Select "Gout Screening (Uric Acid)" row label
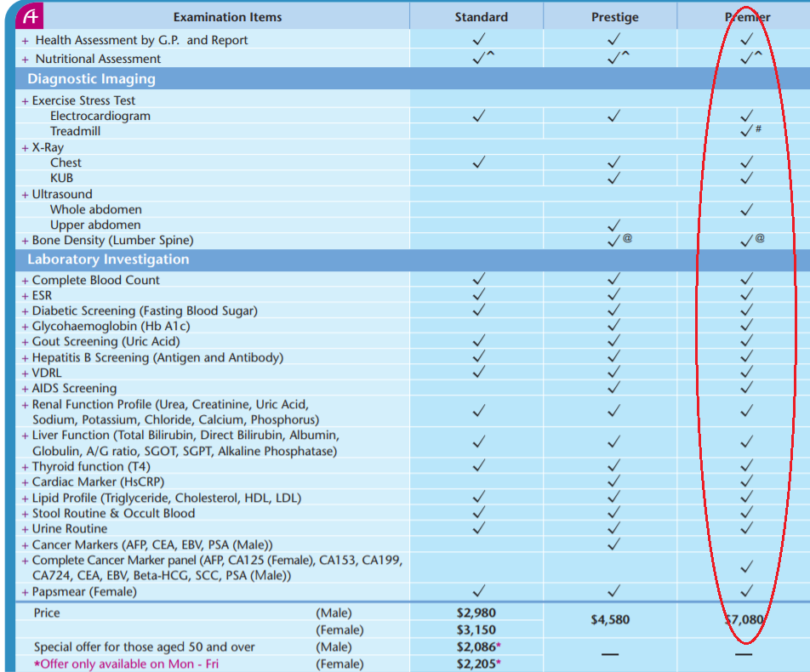Image resolution: width=810 pixels, height=672 pixels. point(106,342)
